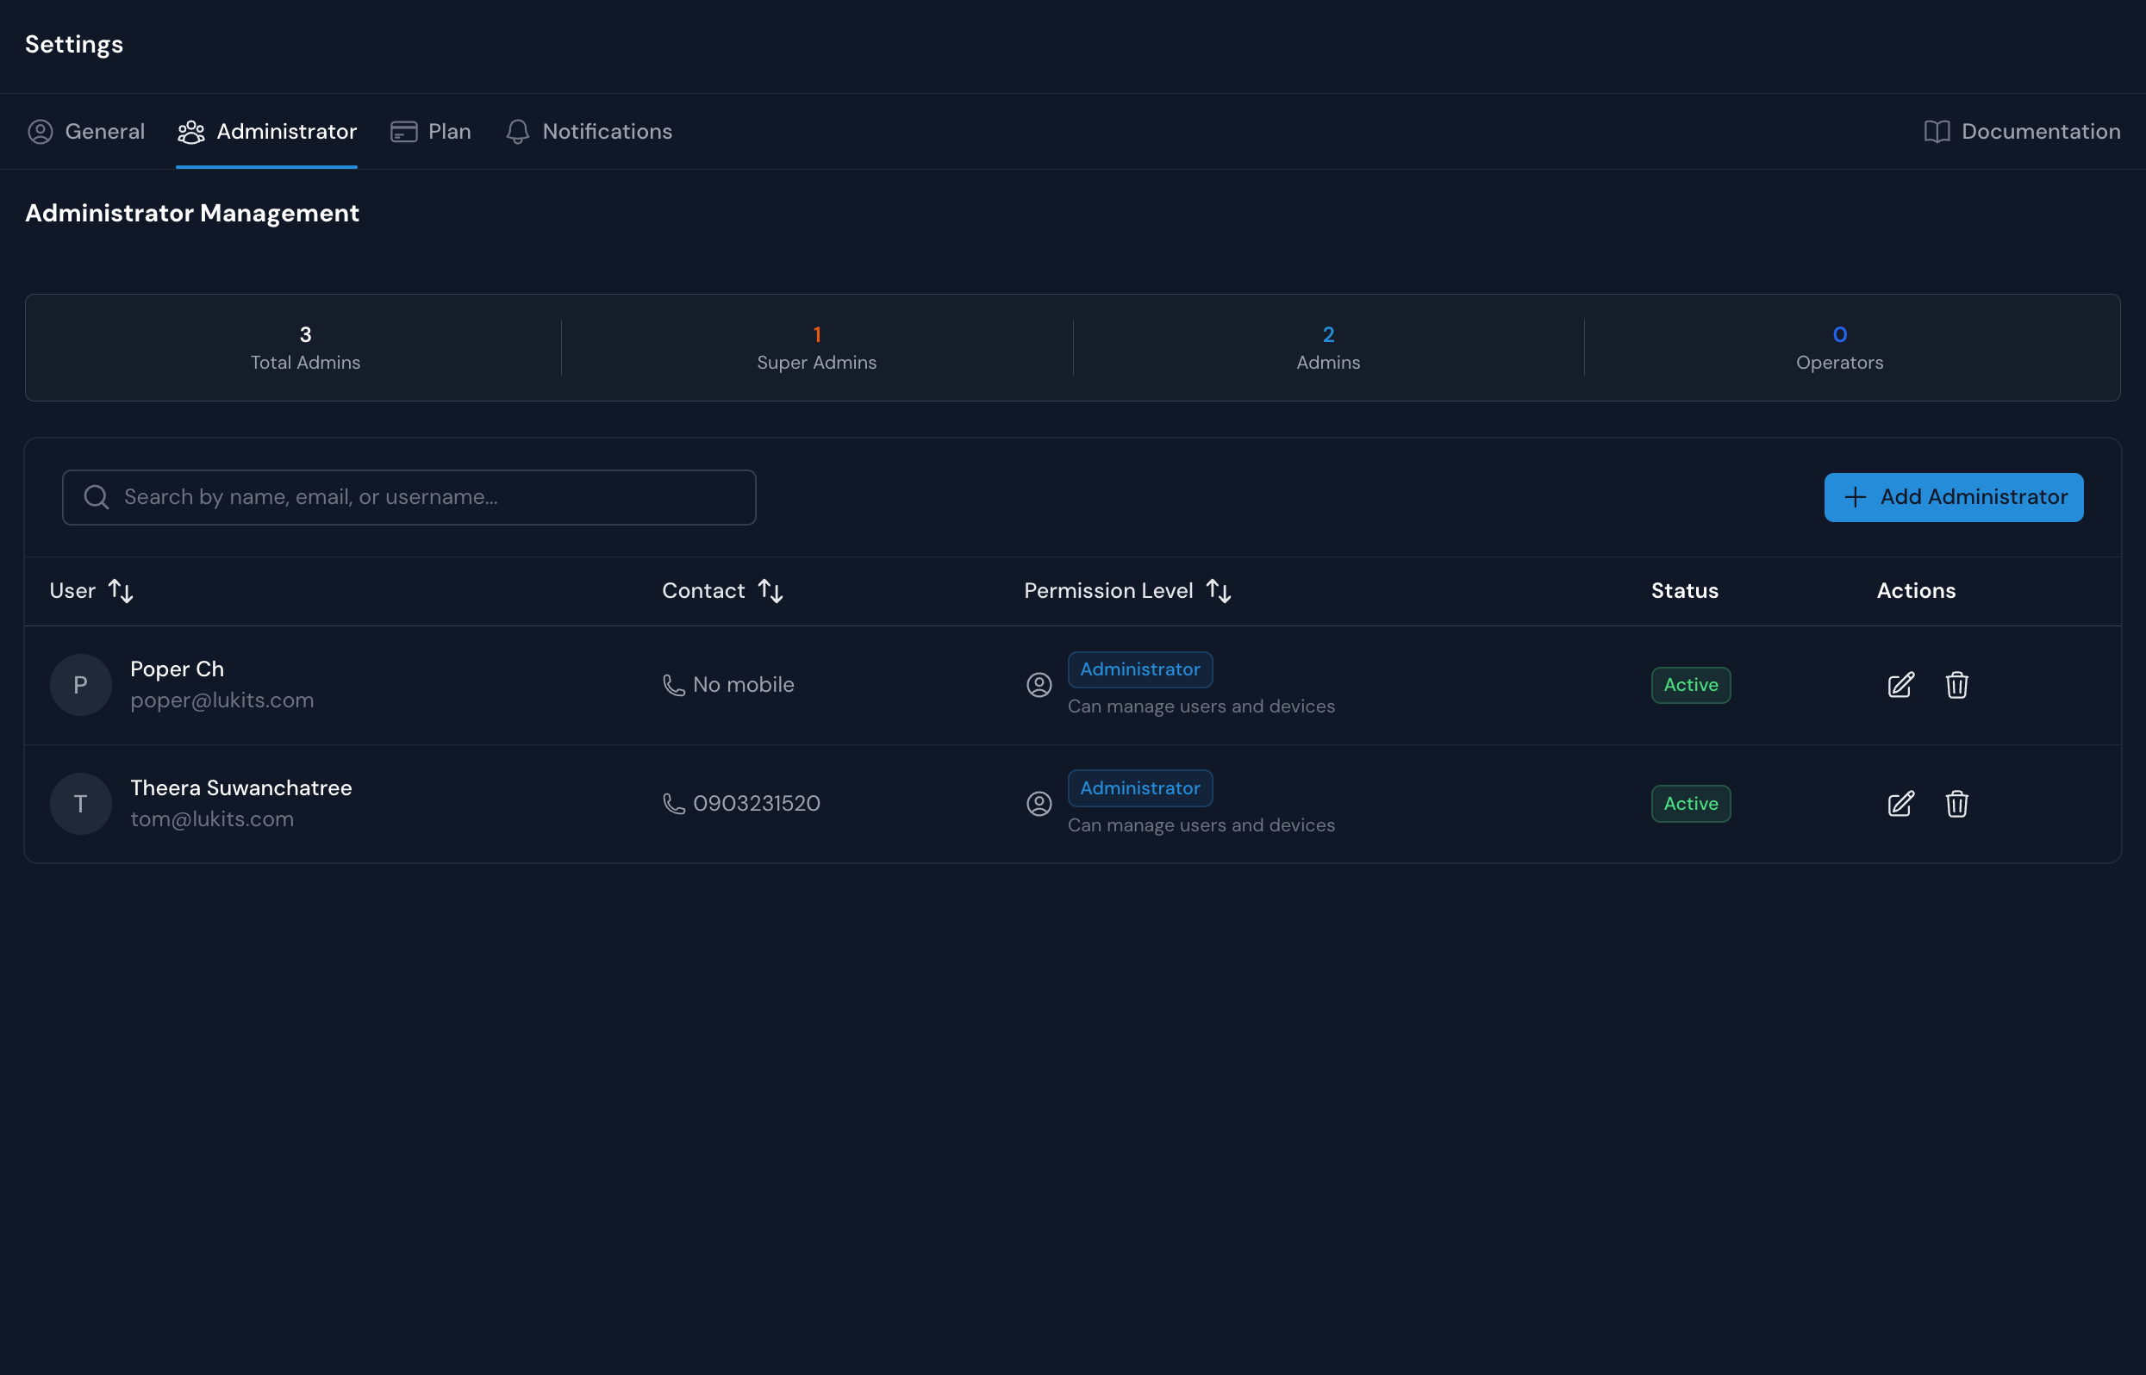Screen dimensions: 2146x1375
Task: Click the Administrator people icon
Action: pyautogui.click(x=190, y=131)
